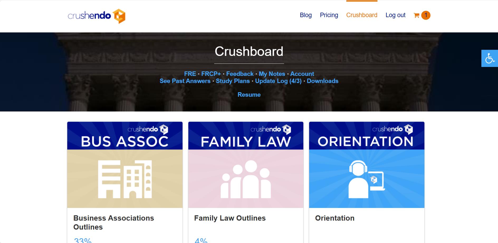Click the cart item count badge
This screenshot has width=498, height=243.
(426, 15)
